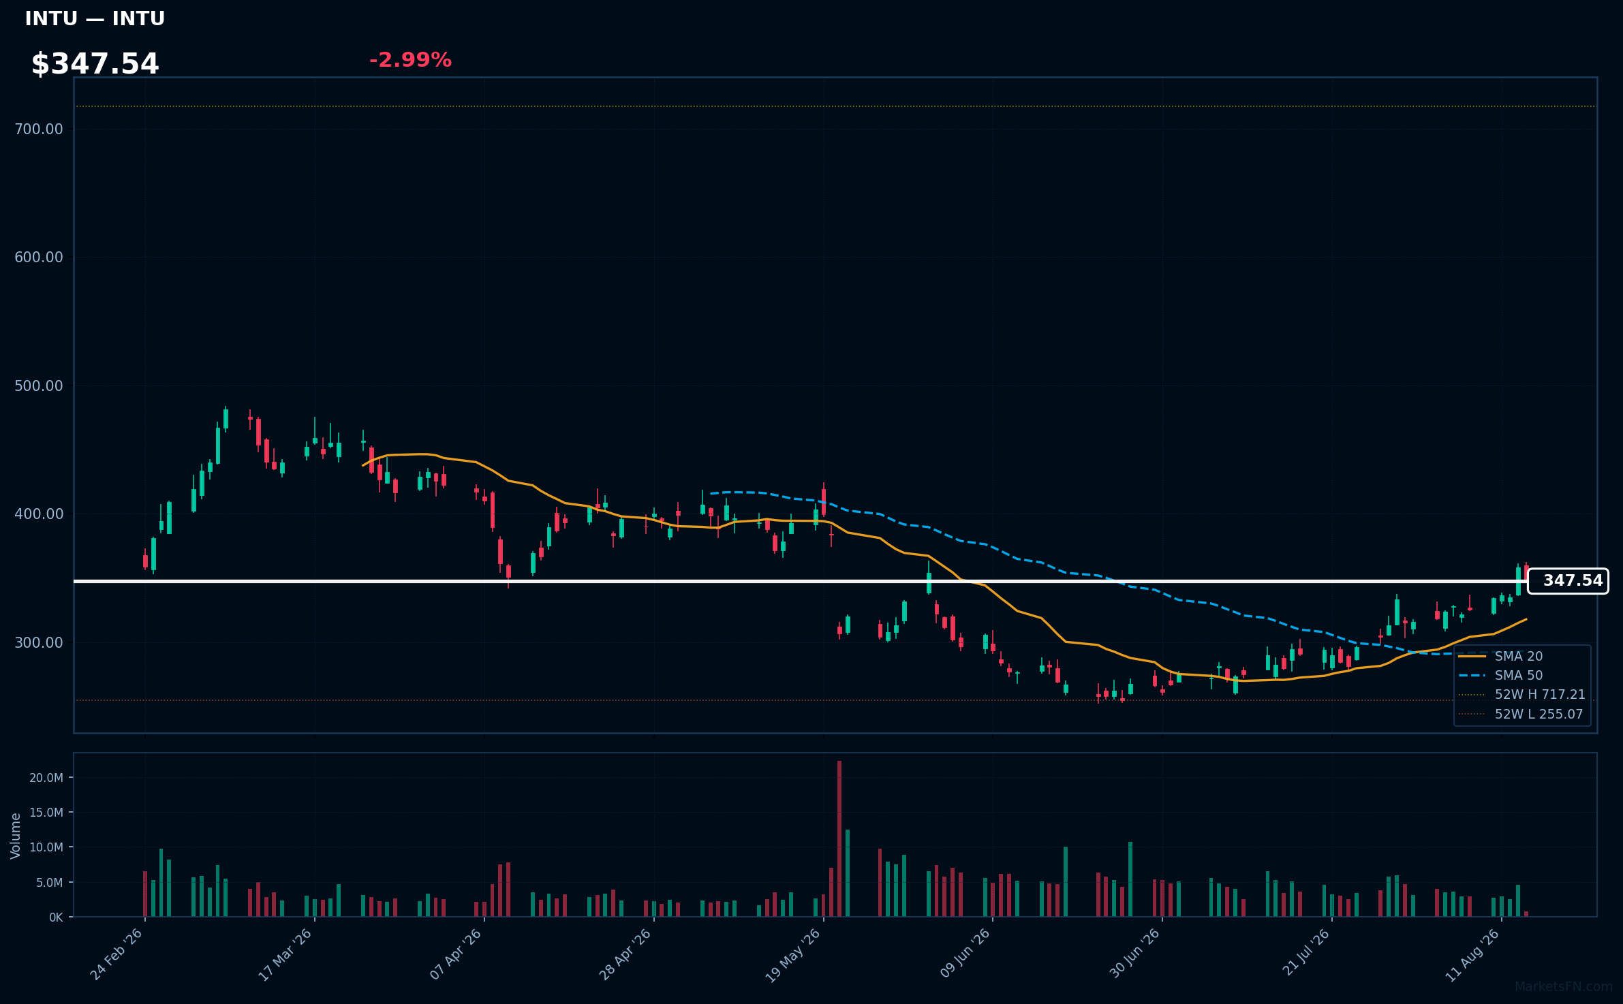The image size is (1623, 1004).
Task: Click the -2.99% change percentage
Action: click(x=410, y=60)
